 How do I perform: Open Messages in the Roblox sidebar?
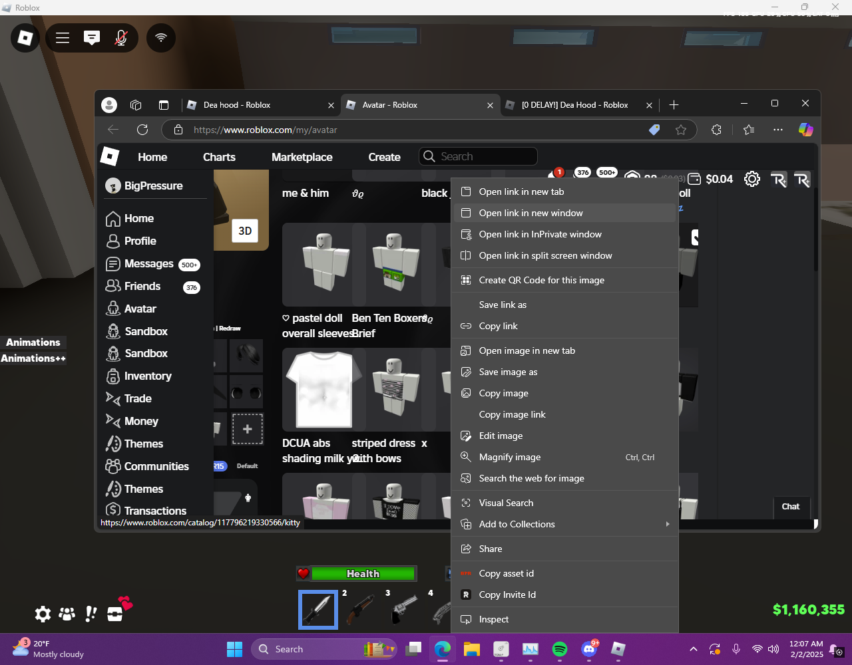coord(152,264)
